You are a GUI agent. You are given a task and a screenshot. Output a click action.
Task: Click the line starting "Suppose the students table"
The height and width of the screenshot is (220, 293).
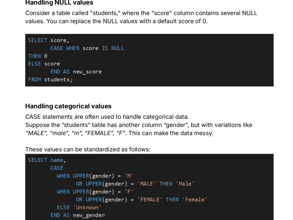pos(139,125)
